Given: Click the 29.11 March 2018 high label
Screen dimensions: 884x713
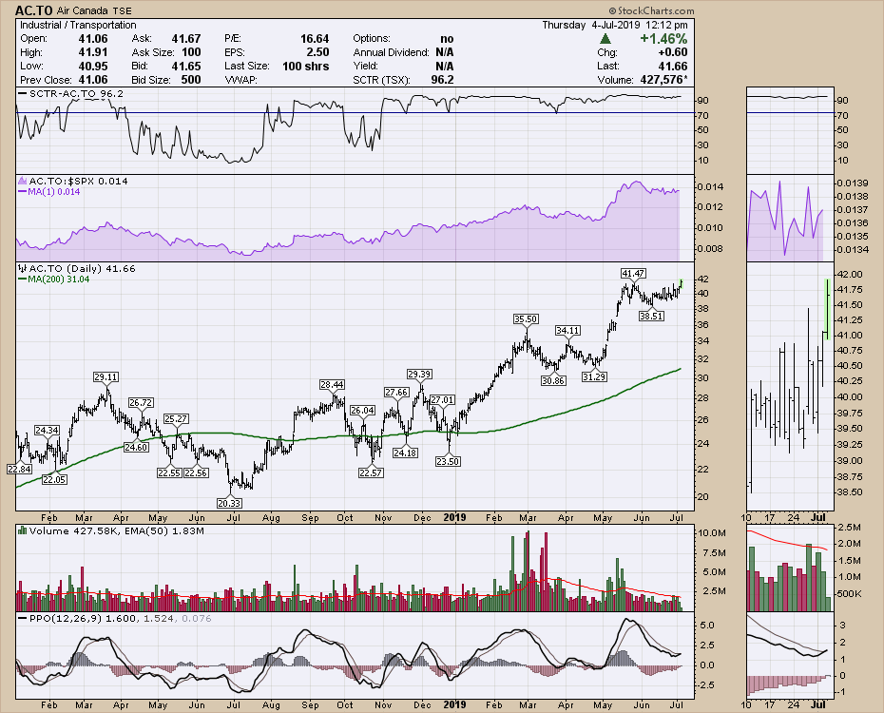Looking at the screenshot, I should pos(106,377).
